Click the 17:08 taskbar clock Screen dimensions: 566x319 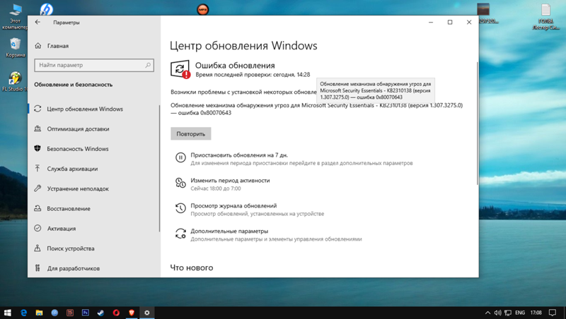tap(536, 313)
